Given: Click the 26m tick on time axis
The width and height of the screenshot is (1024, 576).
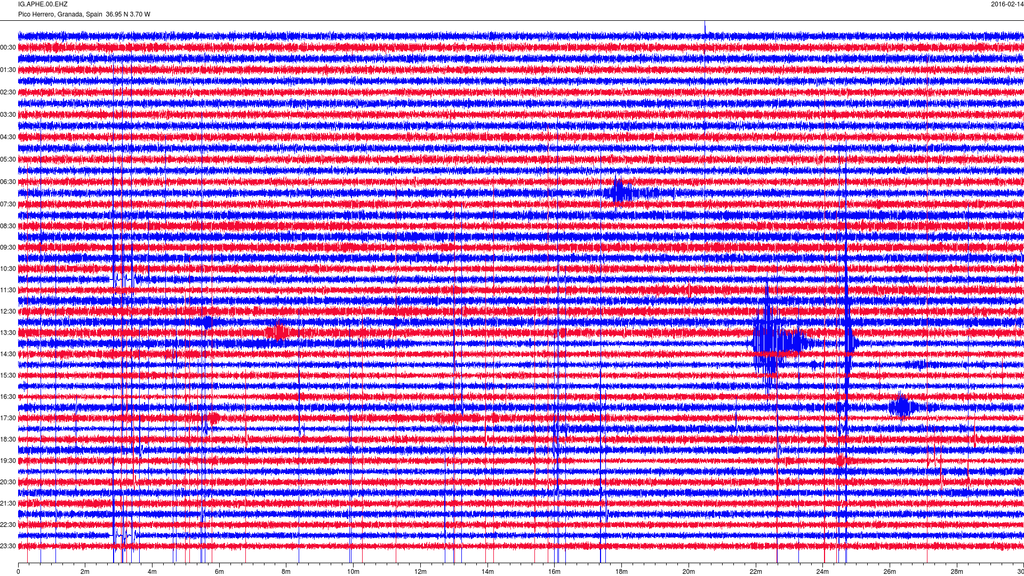Looking at the screenshot, I should click(x=890, y=572).
